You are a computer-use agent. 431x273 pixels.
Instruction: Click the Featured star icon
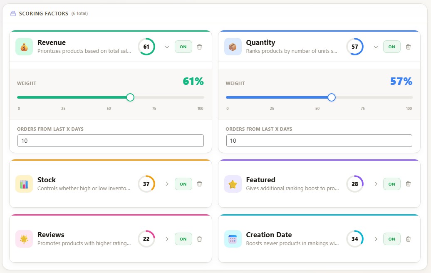pos(233,184)
